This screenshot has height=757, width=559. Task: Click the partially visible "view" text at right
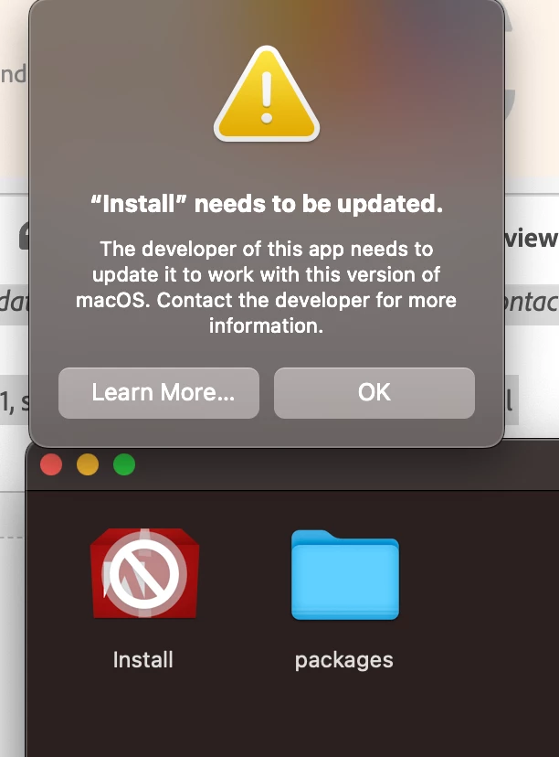(x=532, y=238)
